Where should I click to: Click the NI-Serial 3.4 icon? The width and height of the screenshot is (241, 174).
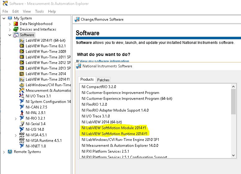pyautogui.click(x=22, y=124)
